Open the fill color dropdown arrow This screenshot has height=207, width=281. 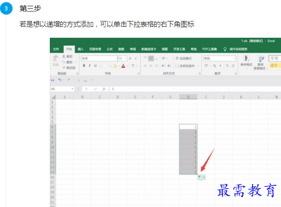click(119, 66)
